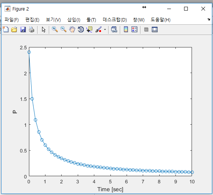213x195 pixels.
Task: Click the Time [sec] x-axis label
Action: click(x=110, y=189)
